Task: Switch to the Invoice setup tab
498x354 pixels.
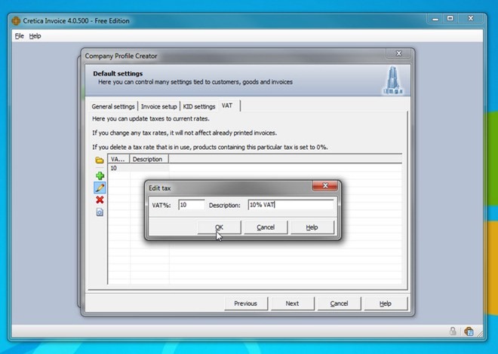Action: click(x=158, y=106)
